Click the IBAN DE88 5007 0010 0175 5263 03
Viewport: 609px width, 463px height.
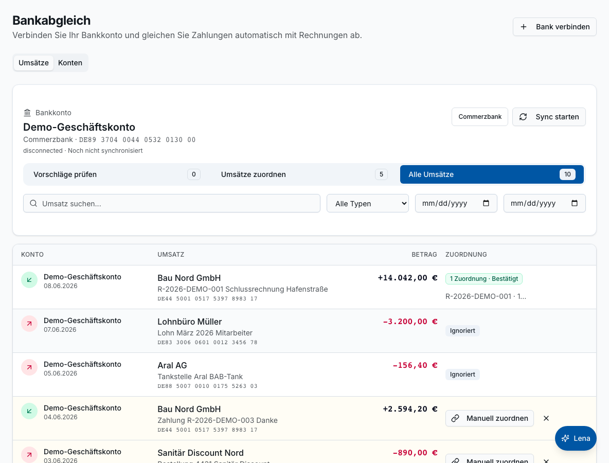point(207,386)
